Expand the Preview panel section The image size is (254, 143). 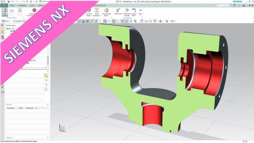coord(47,138)
